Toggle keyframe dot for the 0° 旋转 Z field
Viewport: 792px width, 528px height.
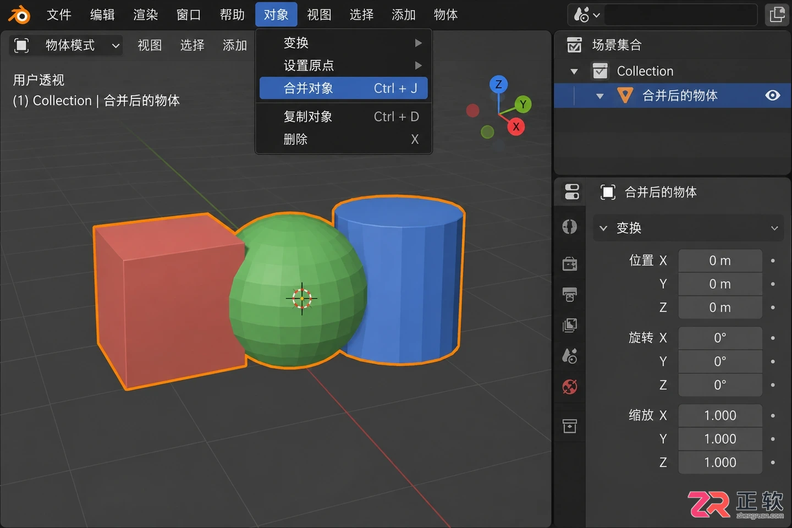[x=773, y=384]
